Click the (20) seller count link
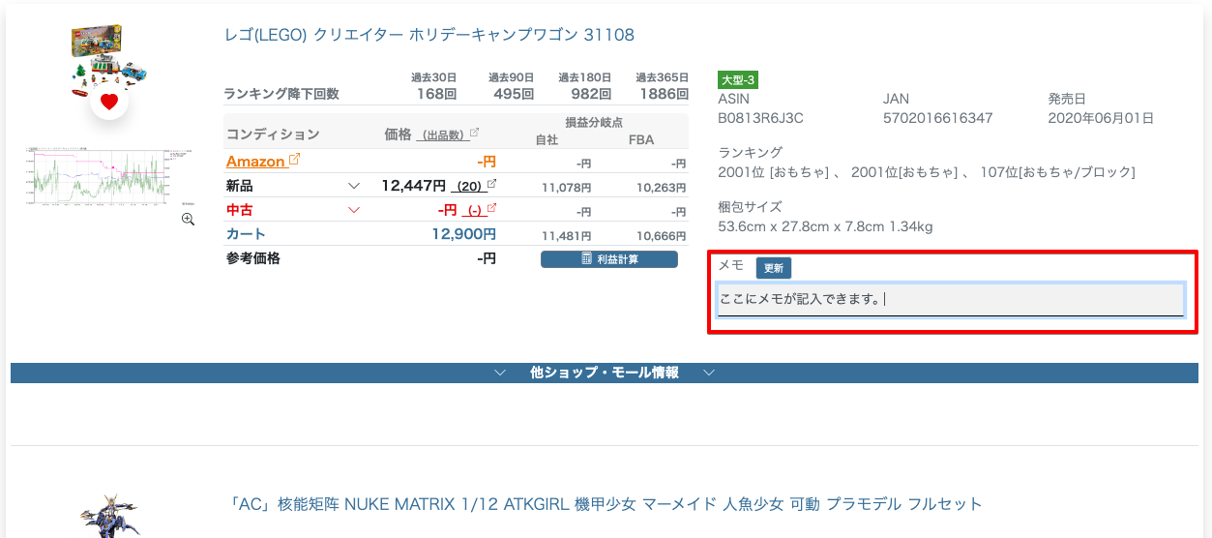 tap(468, 186)
